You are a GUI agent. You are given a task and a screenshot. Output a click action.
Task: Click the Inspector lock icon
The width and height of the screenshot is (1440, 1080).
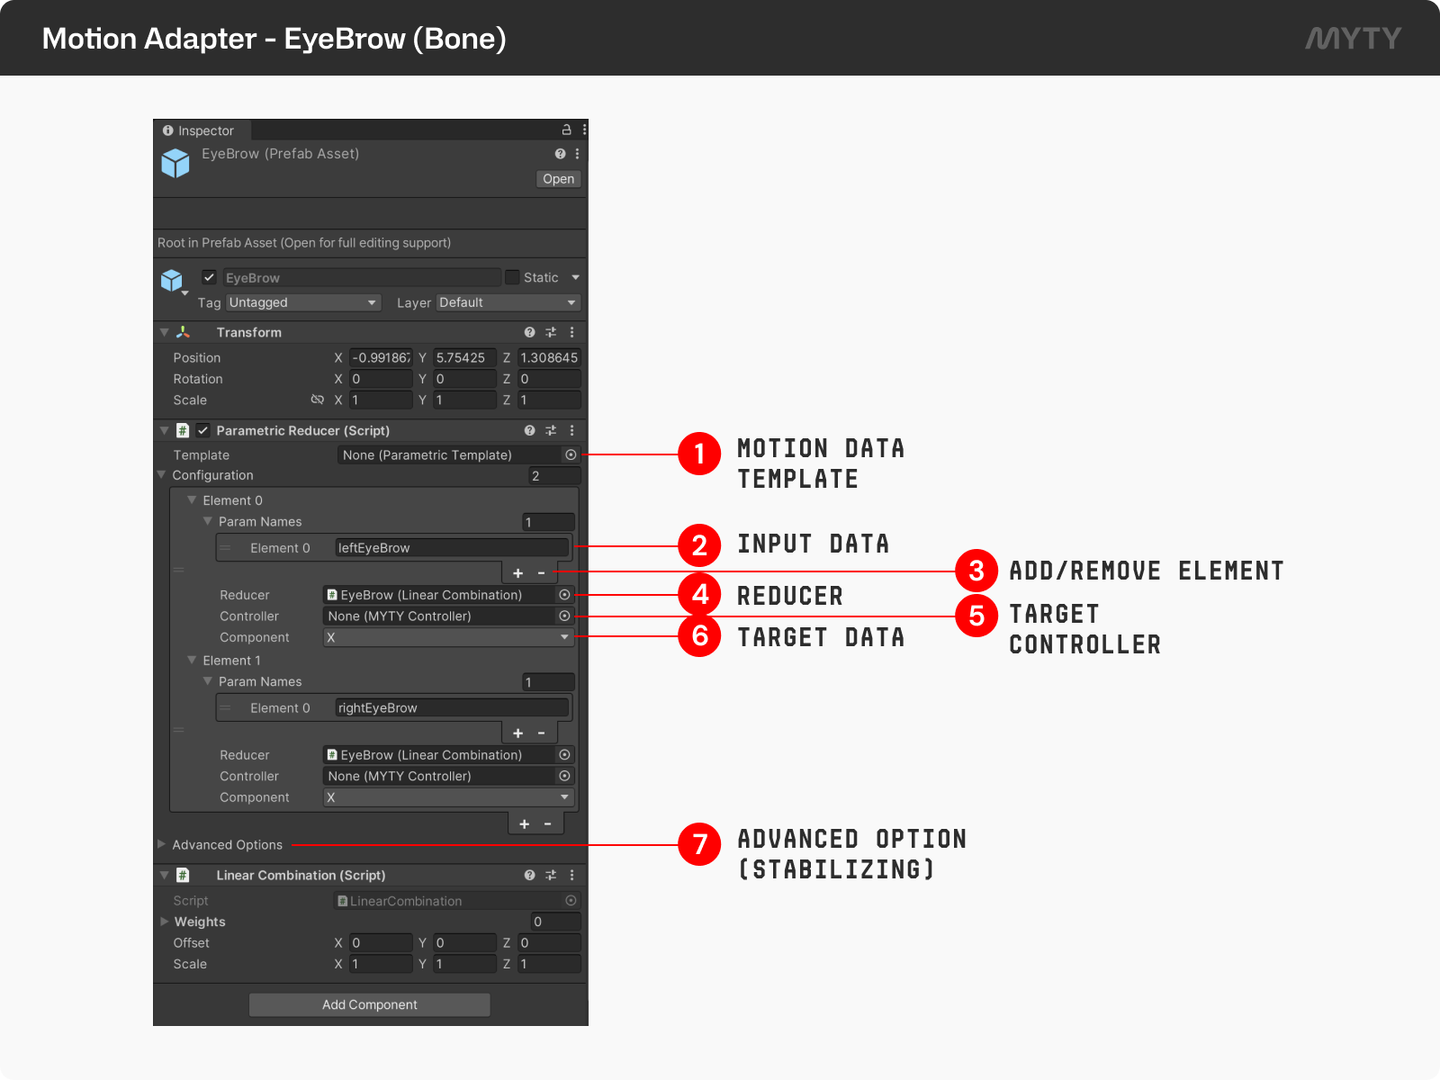566,130
